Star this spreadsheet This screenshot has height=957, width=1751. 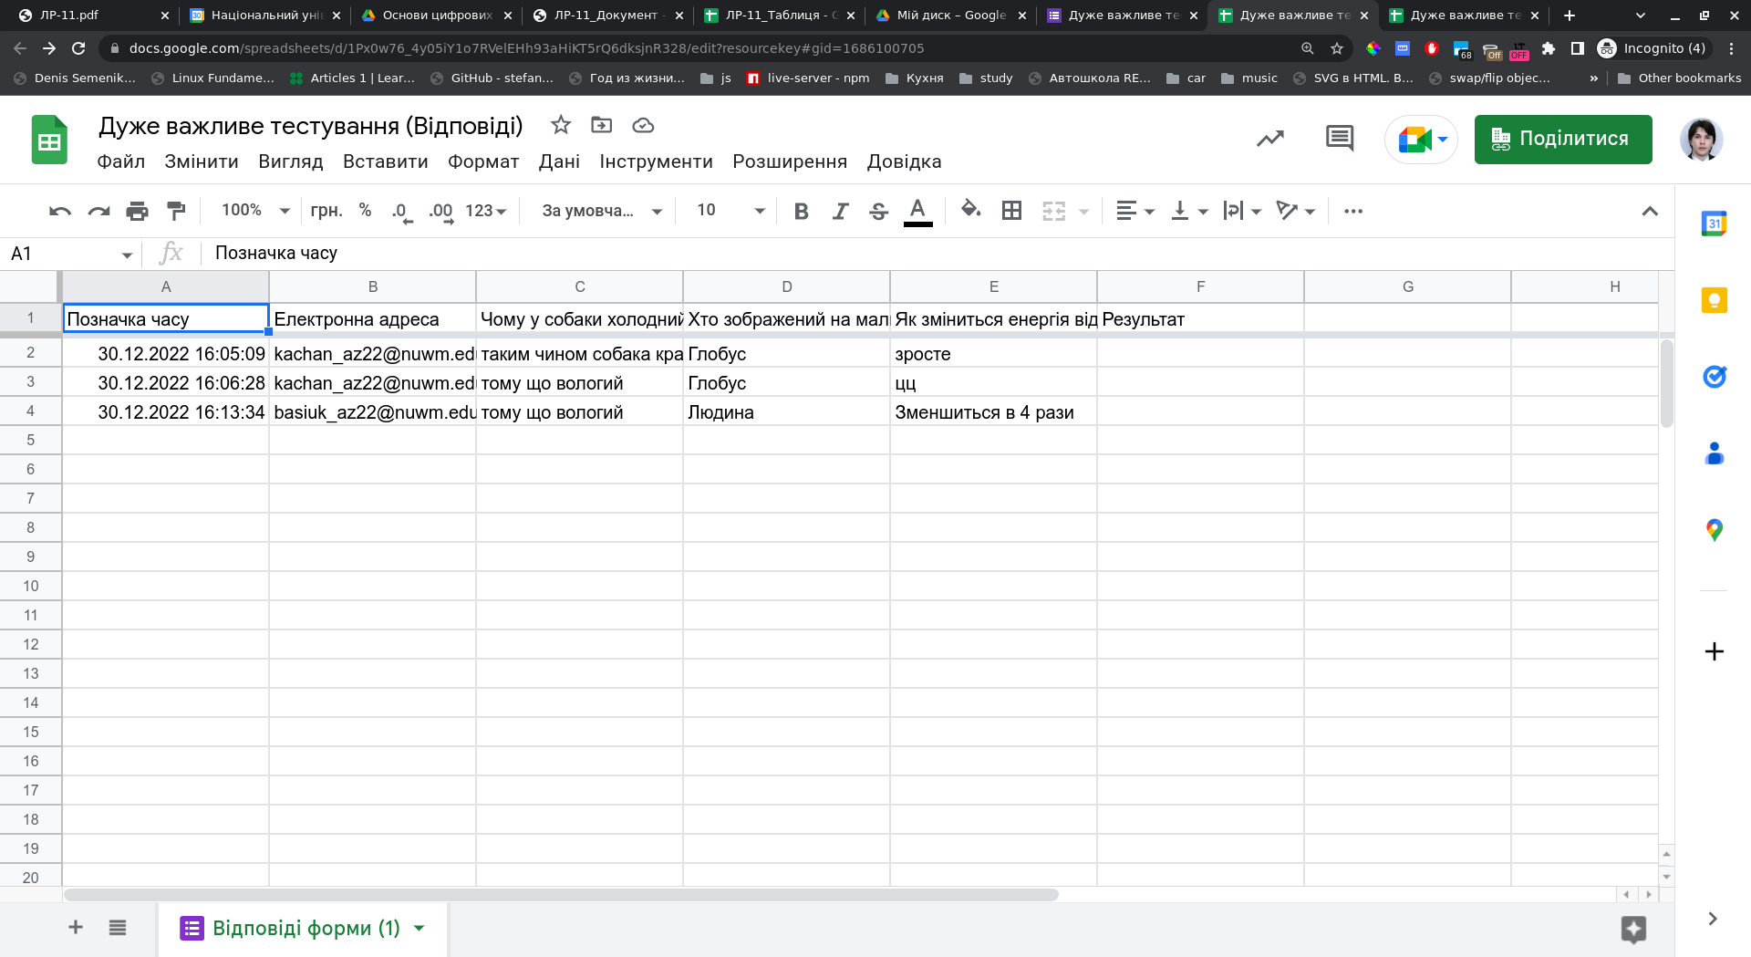[561, 125]
